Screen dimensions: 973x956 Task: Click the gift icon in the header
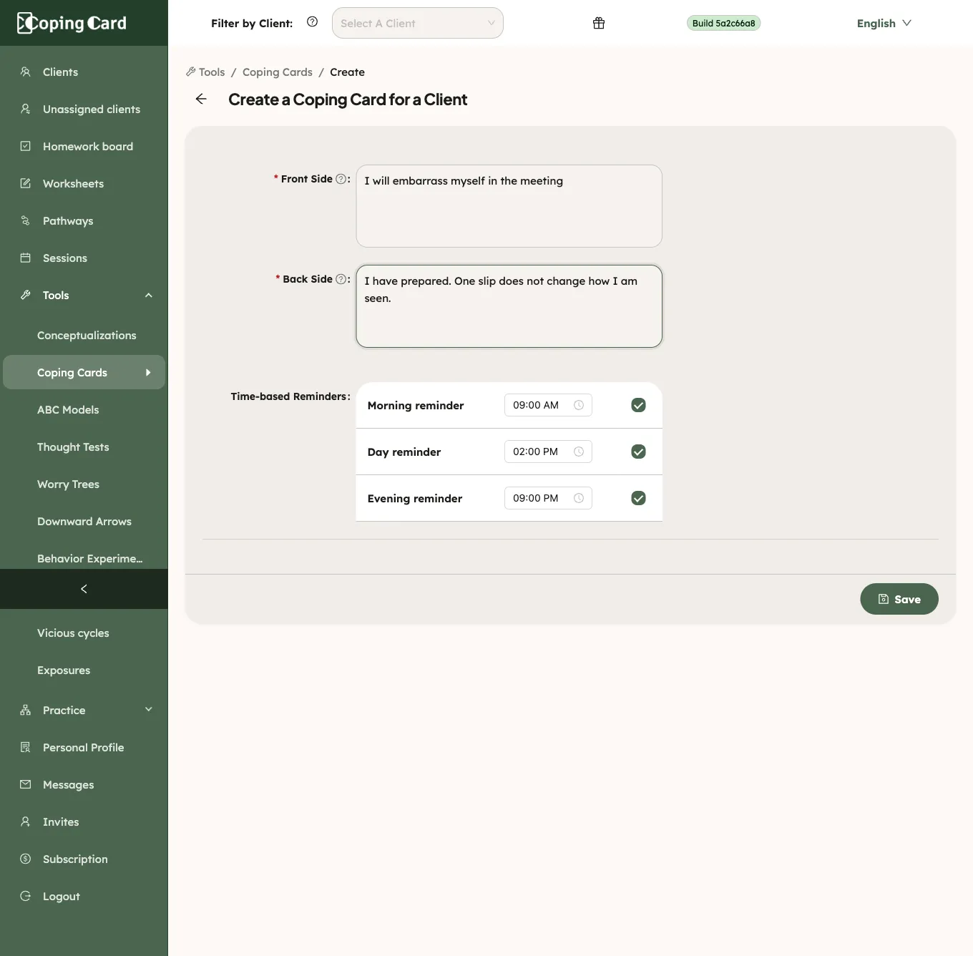pyautogui.click(x=599, y=23)
